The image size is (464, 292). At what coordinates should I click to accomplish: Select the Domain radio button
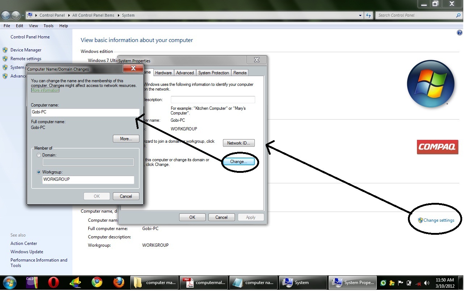pos(39,155)
